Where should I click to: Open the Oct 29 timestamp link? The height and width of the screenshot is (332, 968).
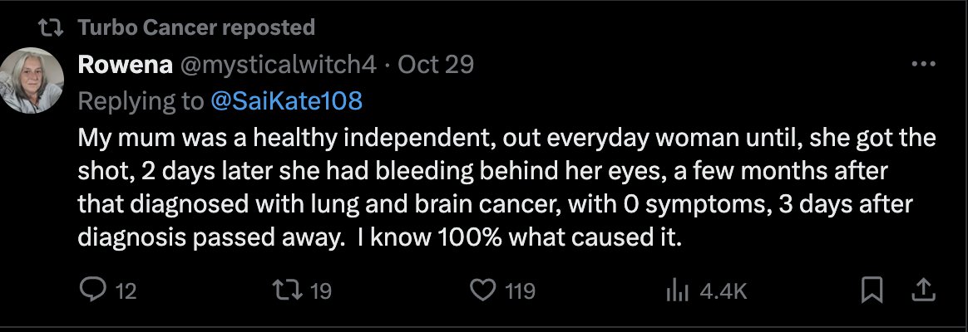[436, 65]
